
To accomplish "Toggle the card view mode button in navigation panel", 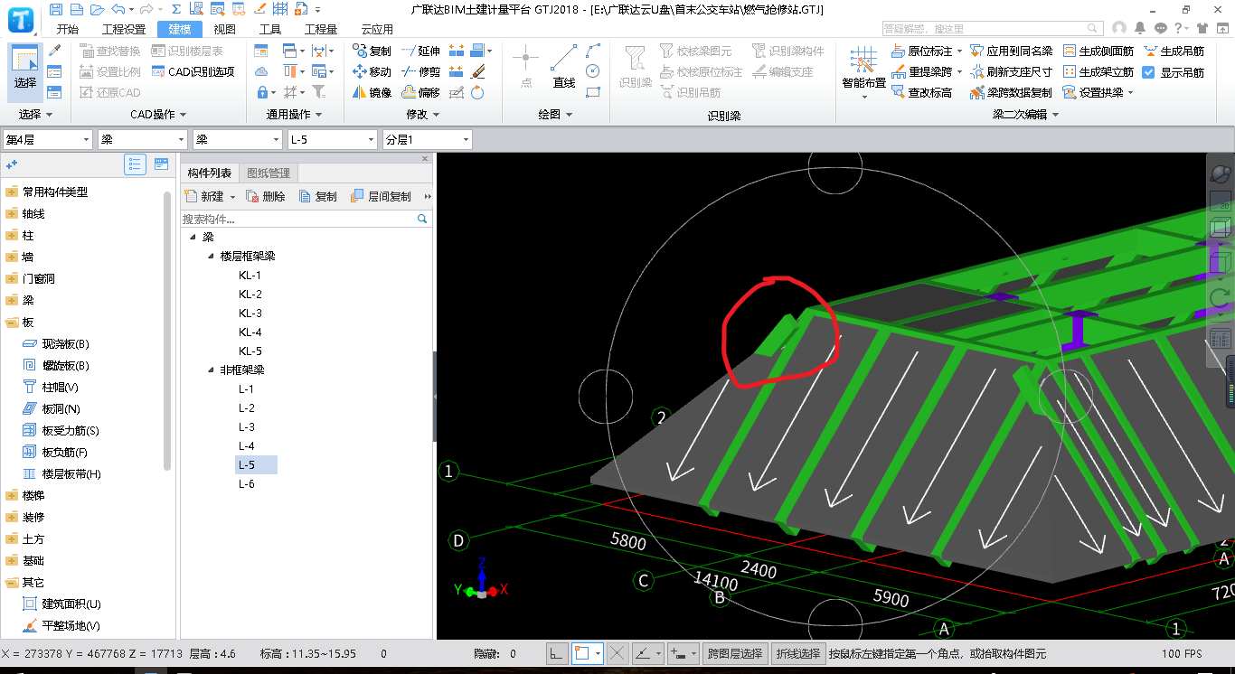I will [162, 164].
